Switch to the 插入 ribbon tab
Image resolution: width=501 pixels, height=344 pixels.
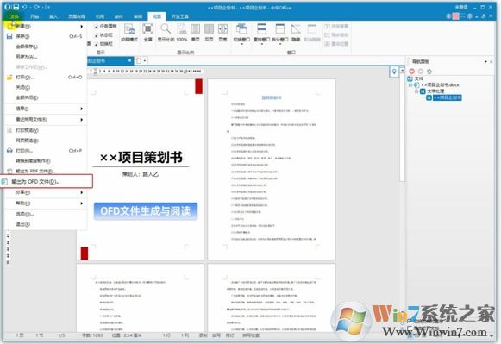pos(53,16)
